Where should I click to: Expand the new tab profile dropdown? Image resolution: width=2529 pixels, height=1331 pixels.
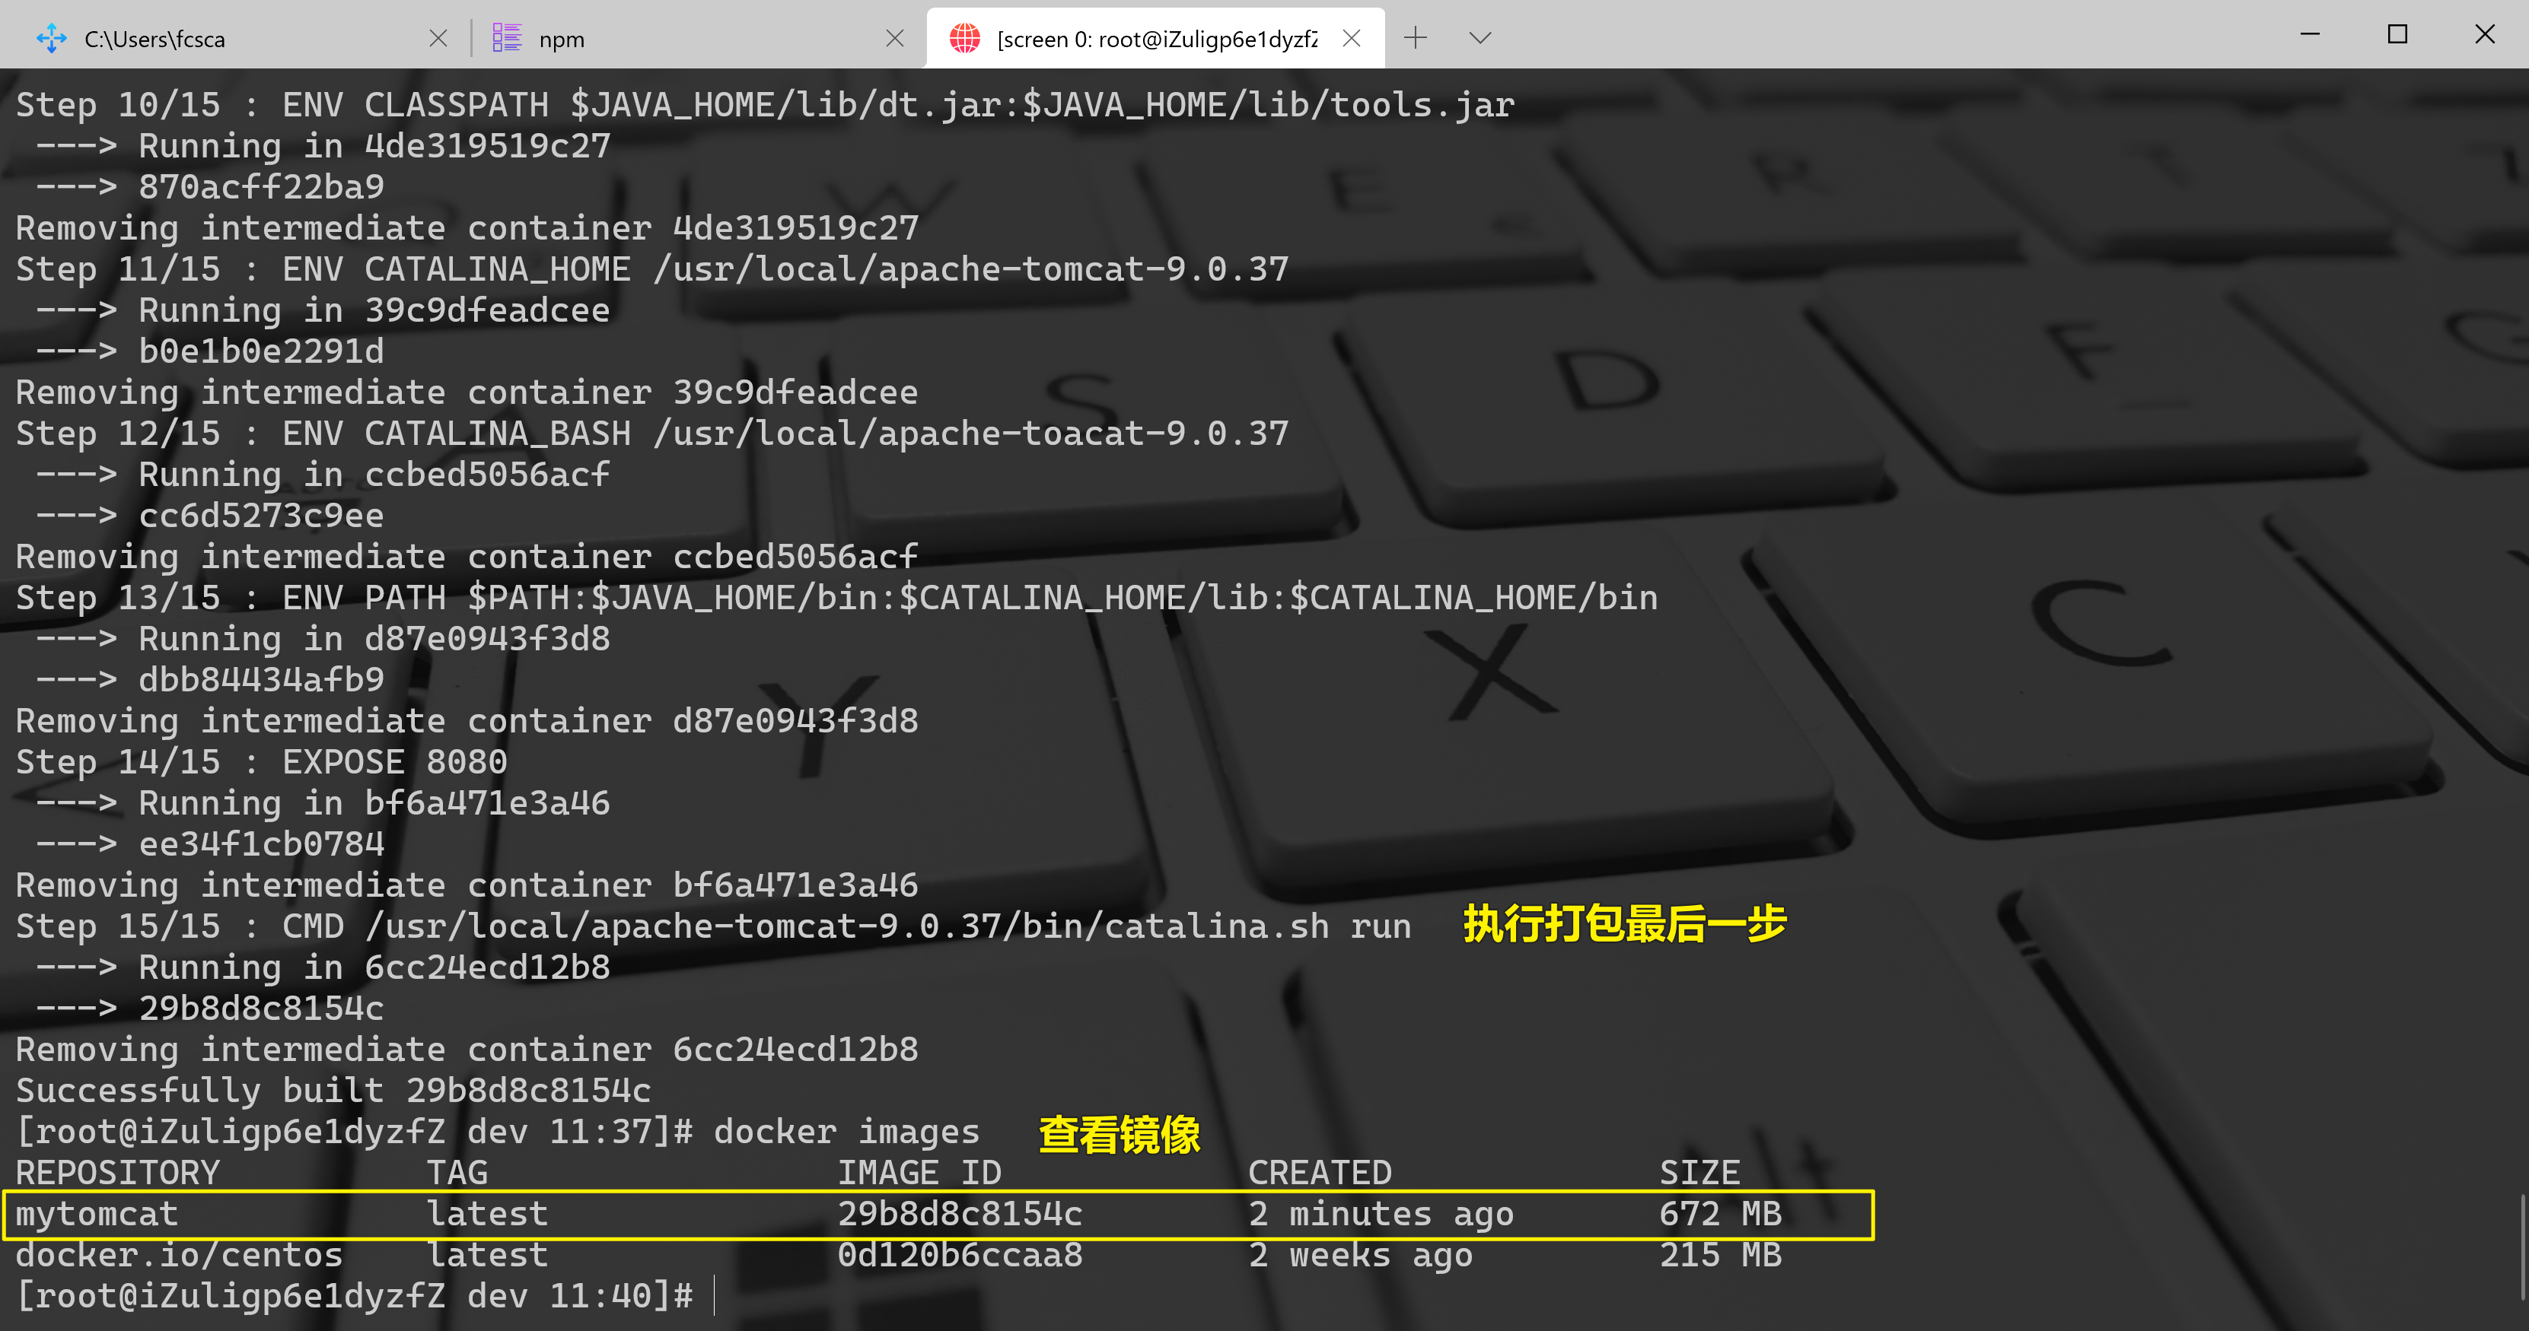(x=1479, y=38)
